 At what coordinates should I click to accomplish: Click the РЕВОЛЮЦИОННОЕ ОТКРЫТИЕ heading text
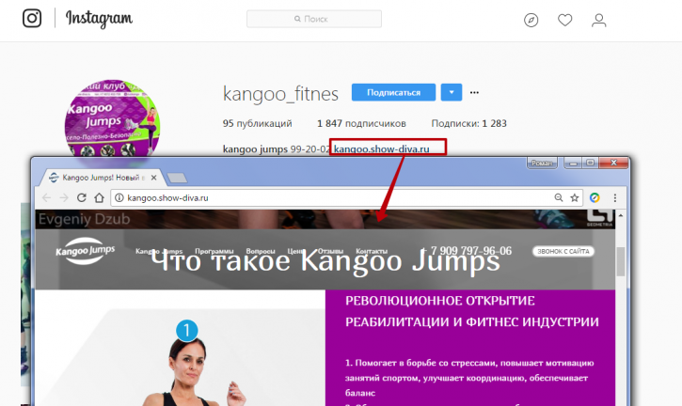tap(439, 301)
